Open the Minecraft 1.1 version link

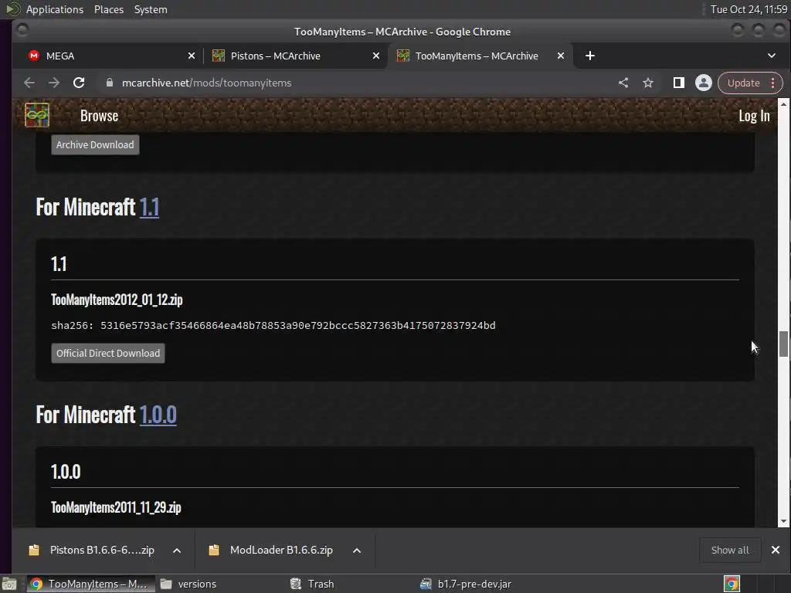point(149,207)
